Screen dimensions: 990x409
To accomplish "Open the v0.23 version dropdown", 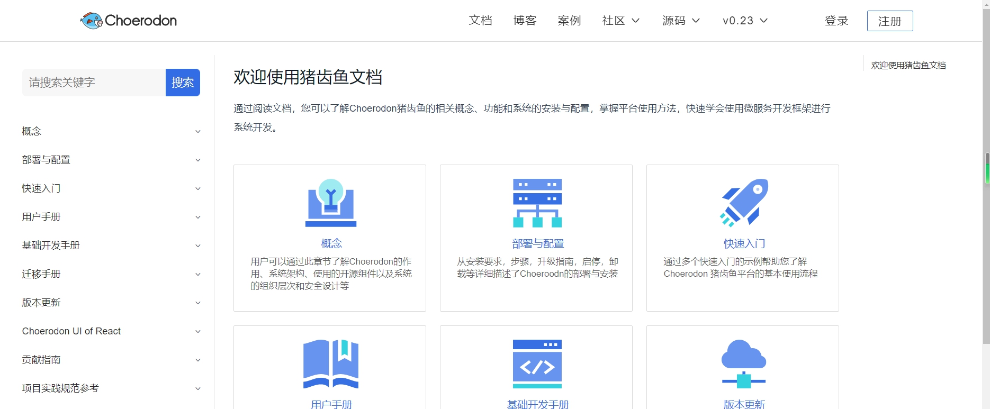I will pyautogui.click(x=745, y=21).
